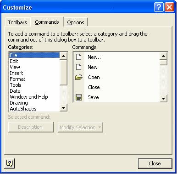Open the Options tab
The height and width of the screenshot is (174, 177).
pyautogui.click(x=76, y=22)
